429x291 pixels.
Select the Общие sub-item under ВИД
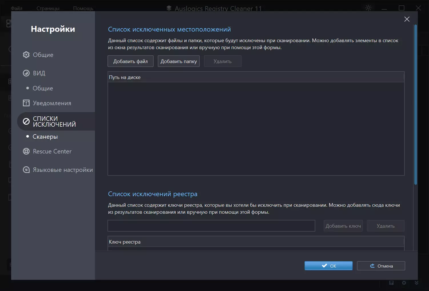[x=43, y=88]
